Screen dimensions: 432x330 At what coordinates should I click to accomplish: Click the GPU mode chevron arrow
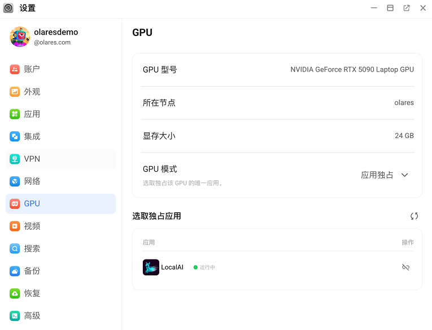404,175
